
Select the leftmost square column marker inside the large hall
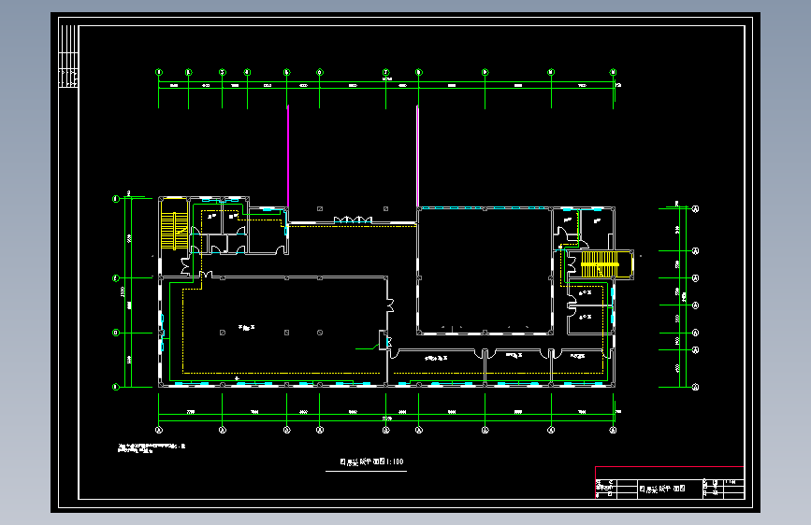[223, 333]
